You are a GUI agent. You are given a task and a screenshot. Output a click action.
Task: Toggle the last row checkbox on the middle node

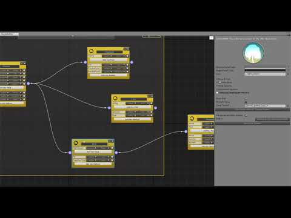[152, 115]
